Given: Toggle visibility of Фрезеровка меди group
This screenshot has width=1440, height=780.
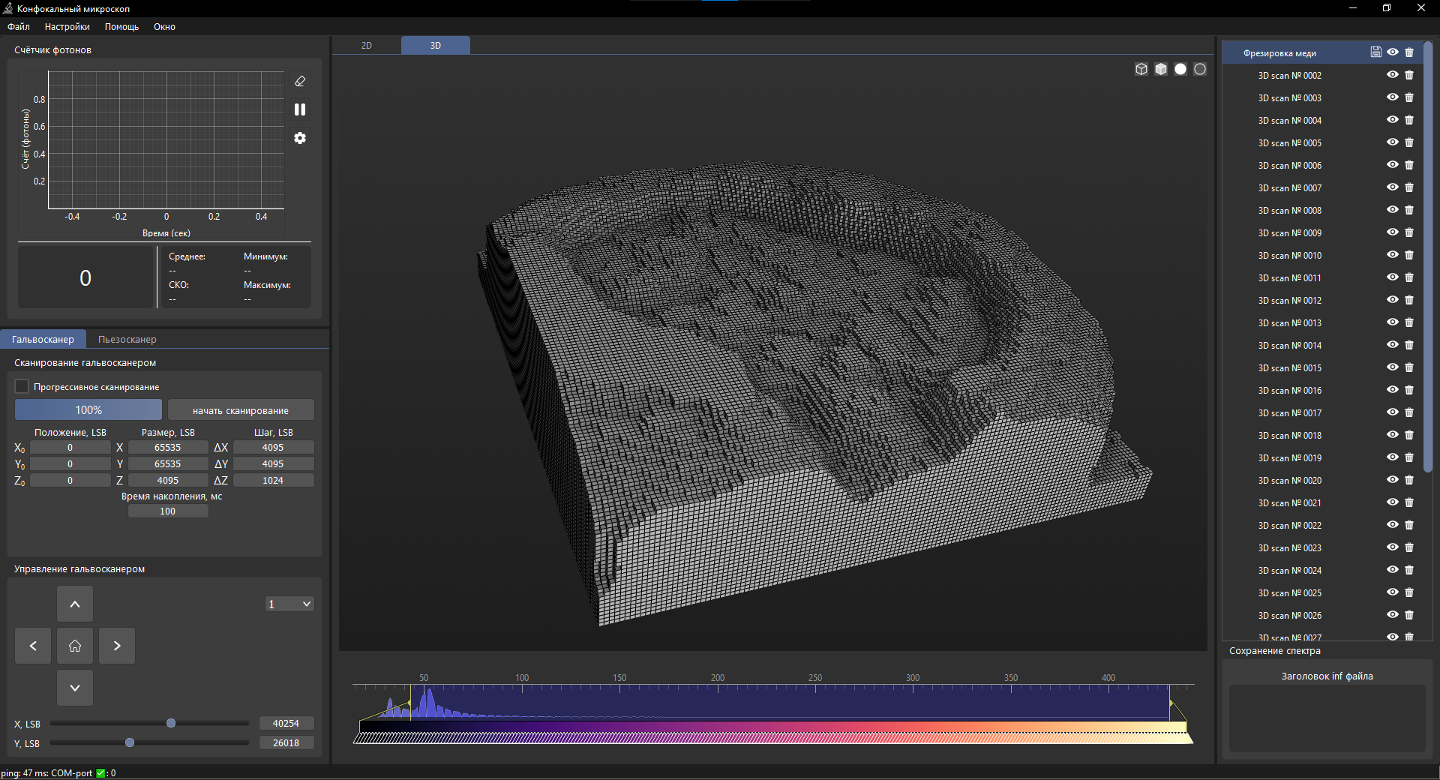Looking at the screenshot, I should click(1393, 52).
